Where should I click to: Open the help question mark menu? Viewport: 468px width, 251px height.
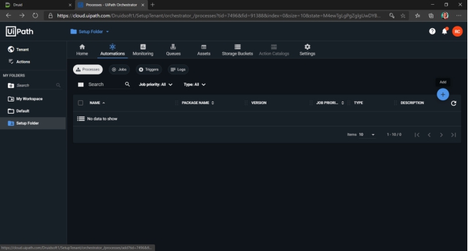[x=432, y=31]
